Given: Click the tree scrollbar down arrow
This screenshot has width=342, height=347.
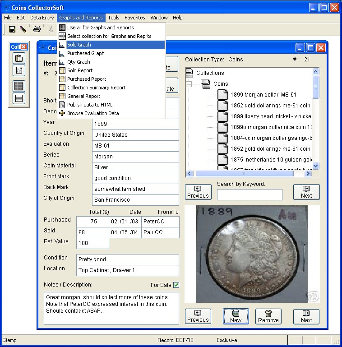Looking at the screenshot, I should 316,166.
